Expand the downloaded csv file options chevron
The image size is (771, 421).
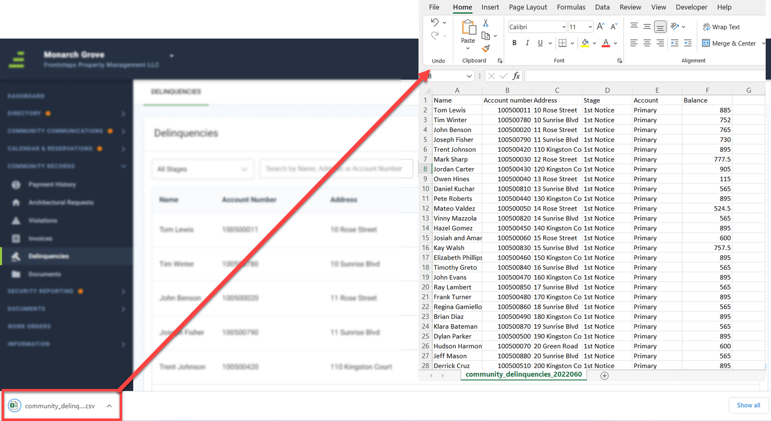click(x=109, y=406)
